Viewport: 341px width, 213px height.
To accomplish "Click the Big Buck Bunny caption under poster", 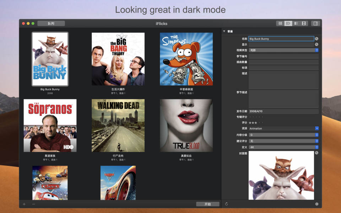I will pos(50,89).
